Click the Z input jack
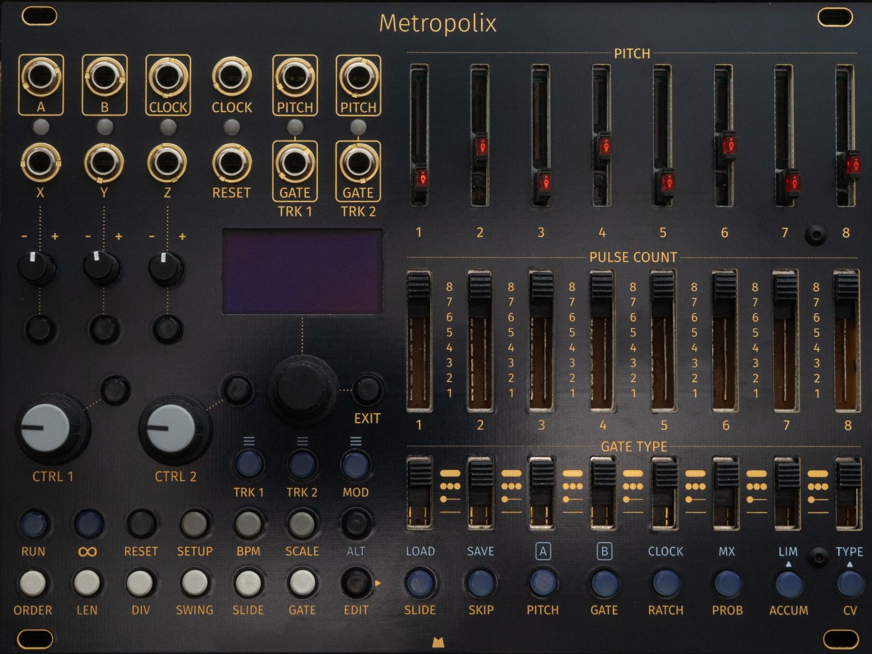 point(167,162)
